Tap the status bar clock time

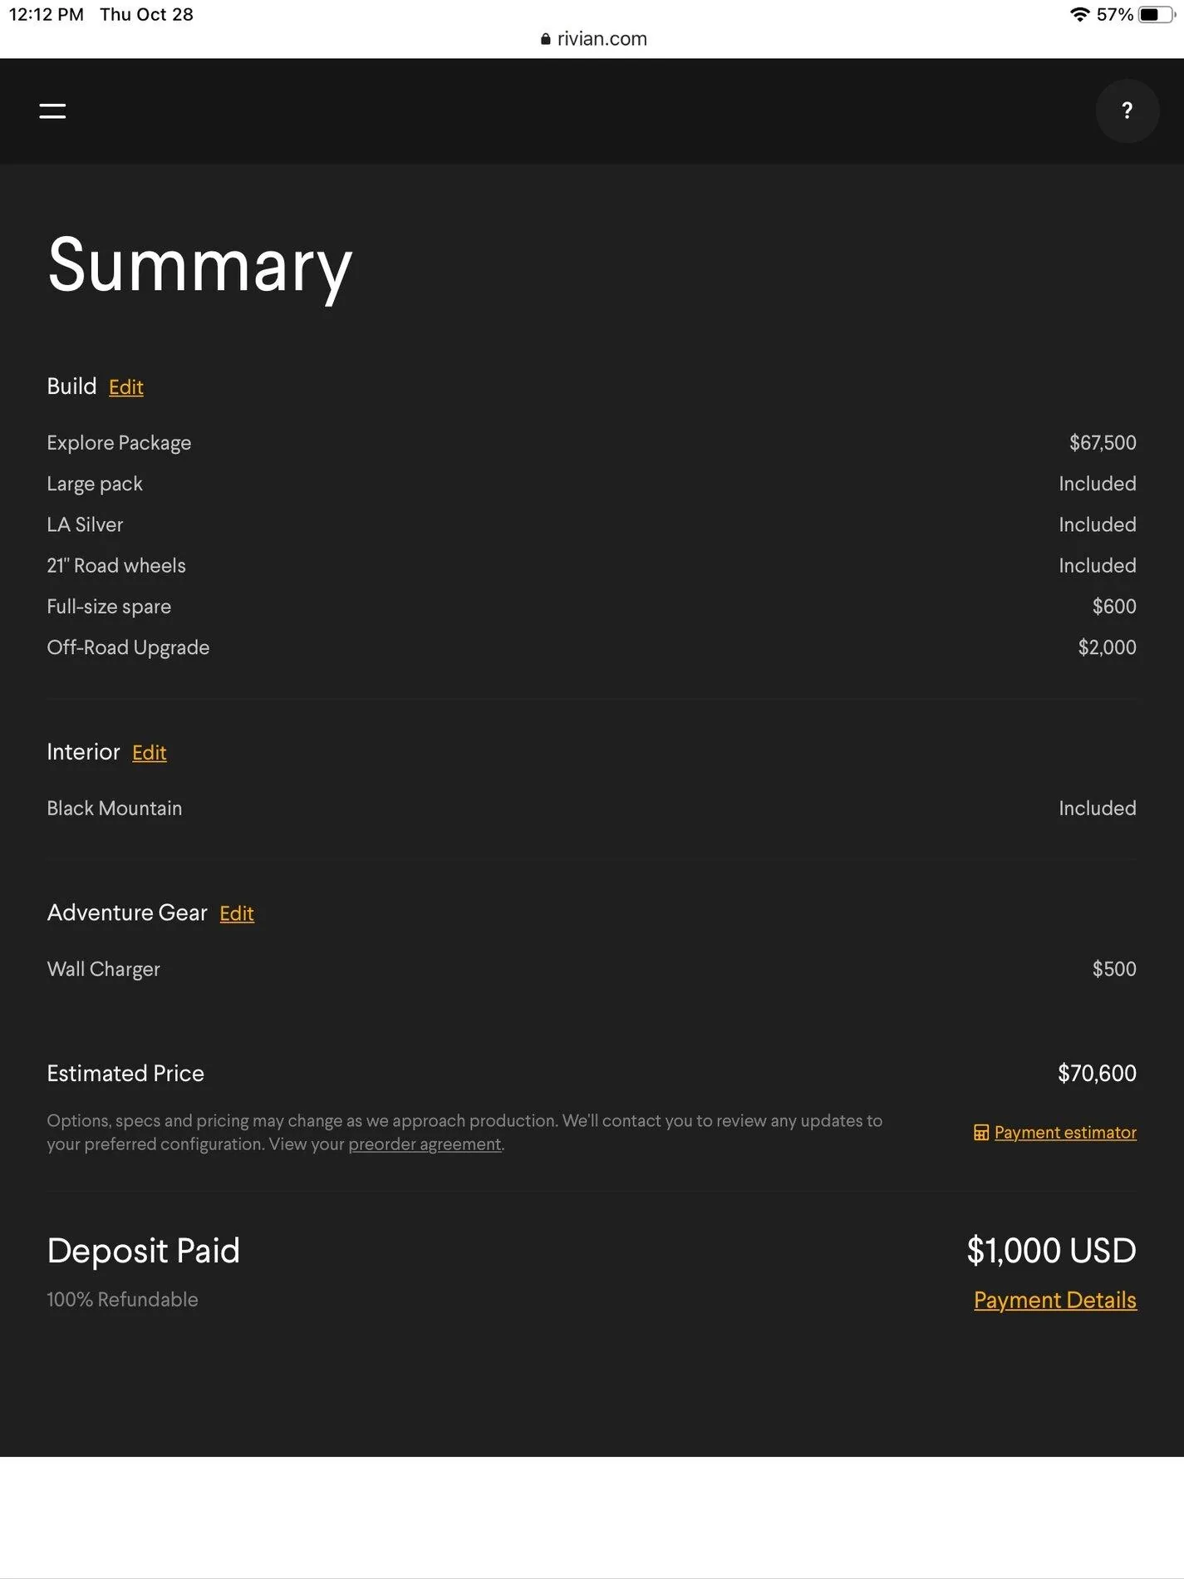(x=47, y=14)
